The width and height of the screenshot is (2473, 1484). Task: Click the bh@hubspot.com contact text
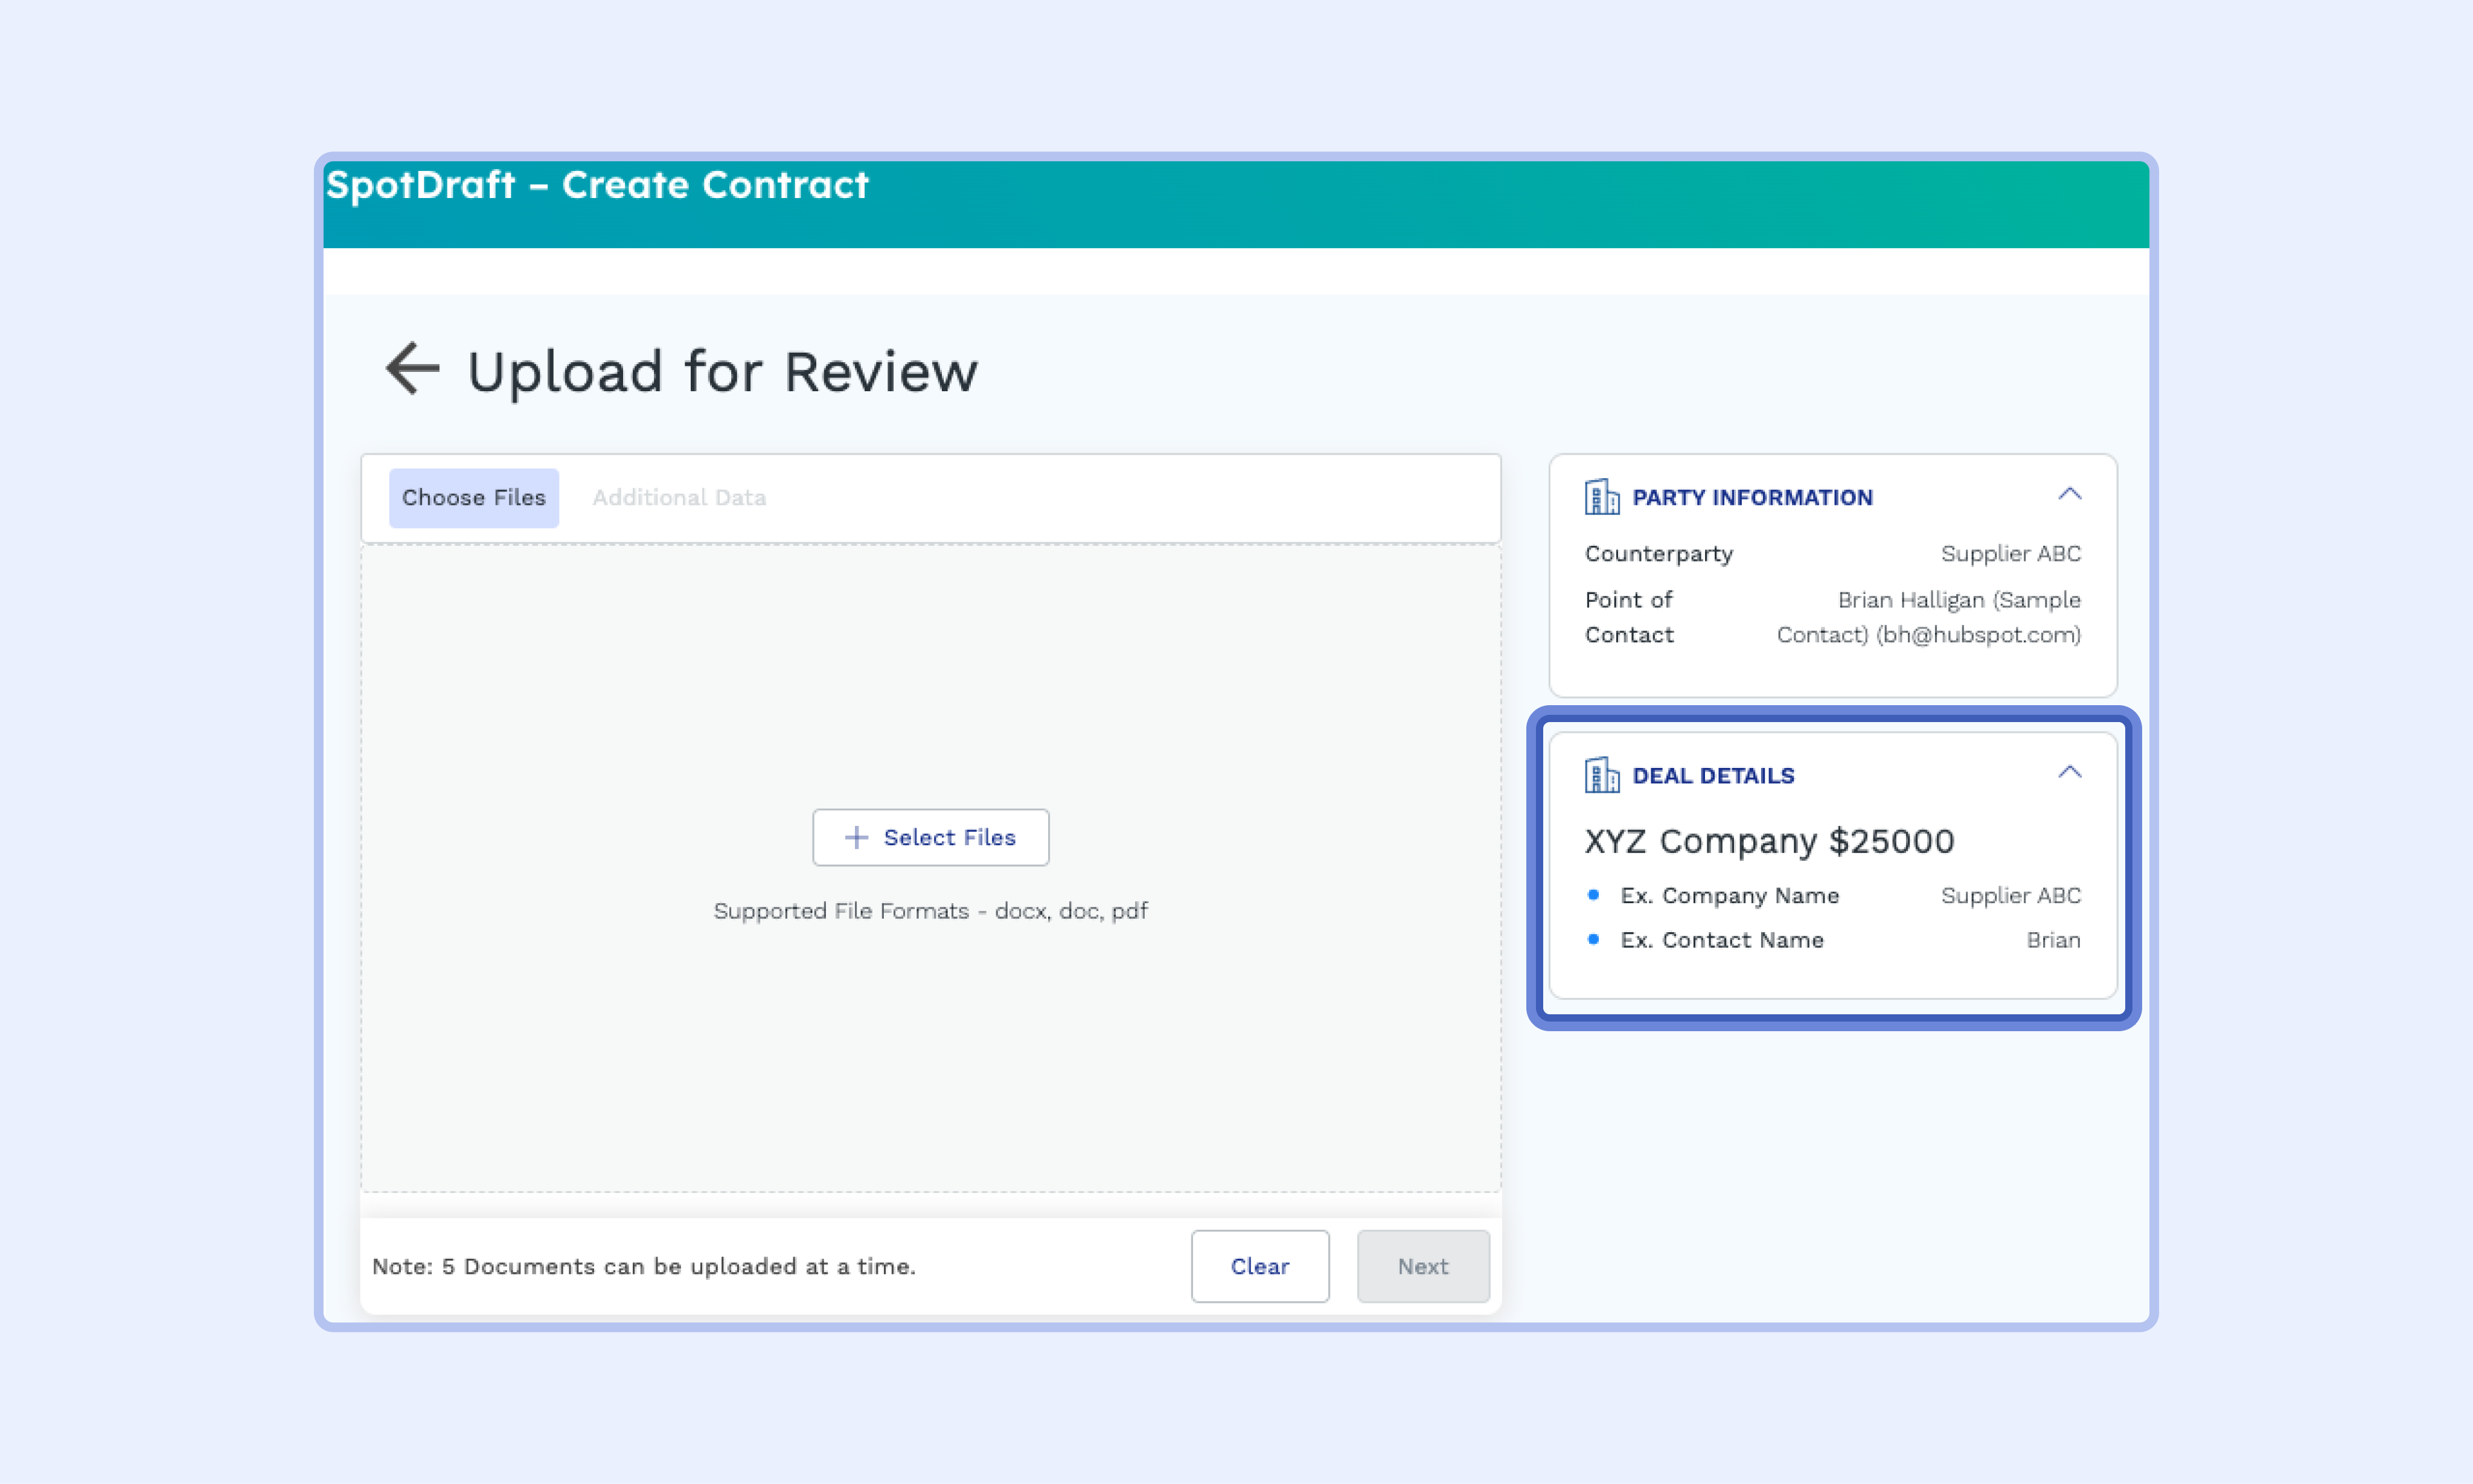click(x=1978, y=635)
